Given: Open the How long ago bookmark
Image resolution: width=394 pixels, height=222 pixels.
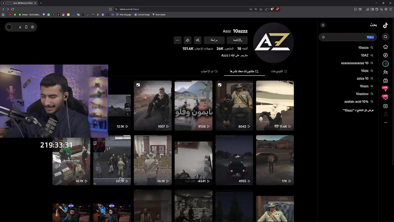Looking at the screenshot, I should 123,14.
